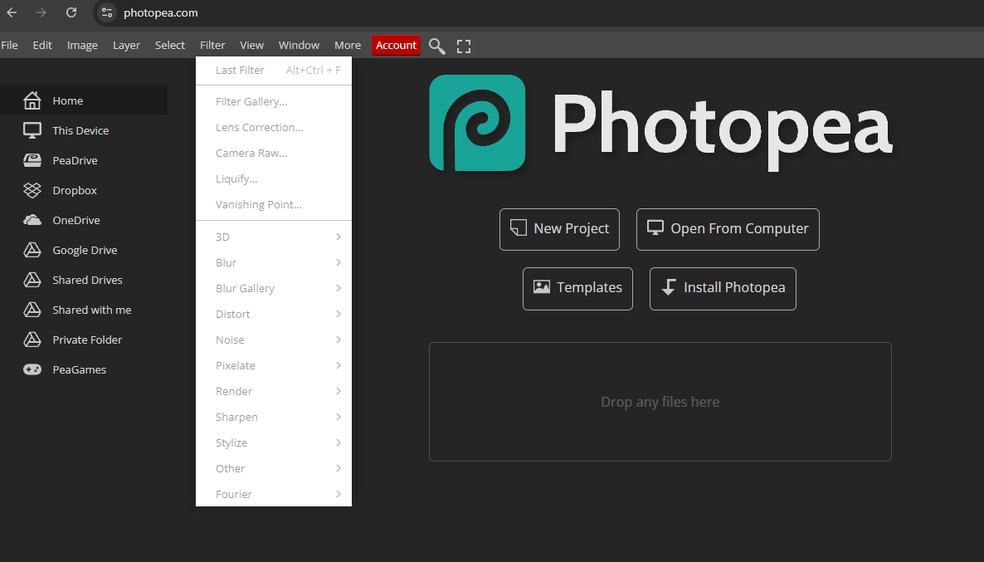Click the Shared Drives icon
984x562 pixels.
pos(32,280)
